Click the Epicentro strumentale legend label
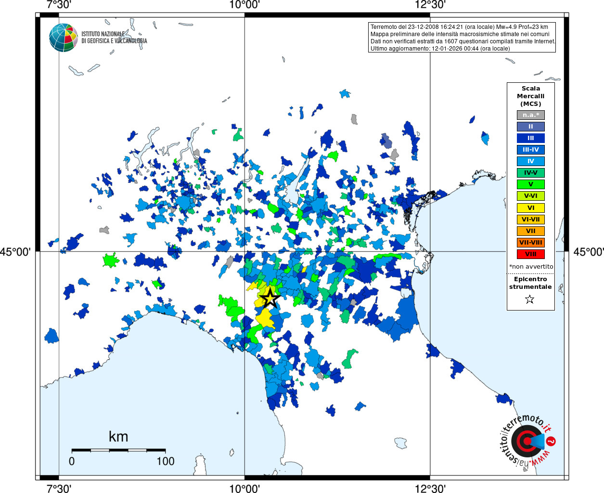604x493 pixels. coord(530,283)
